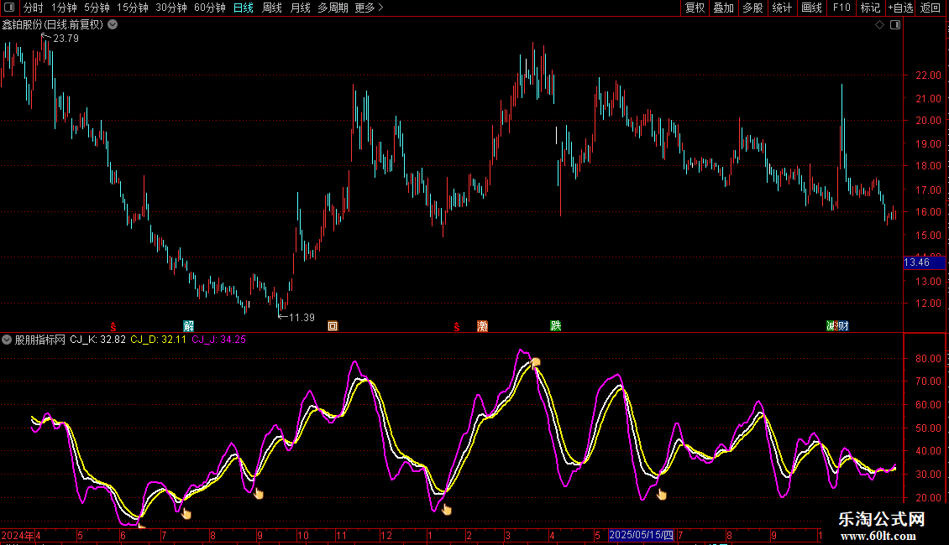
Task: Click the 13.46 price label on the axis
Action: pos(921,262)
